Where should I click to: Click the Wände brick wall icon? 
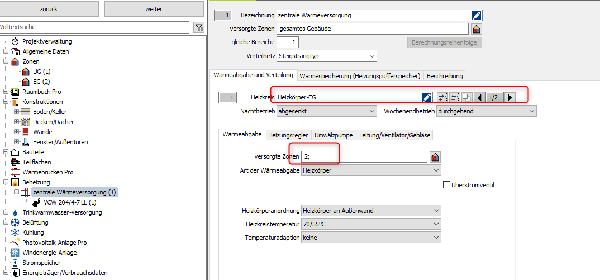pos(26,132)
